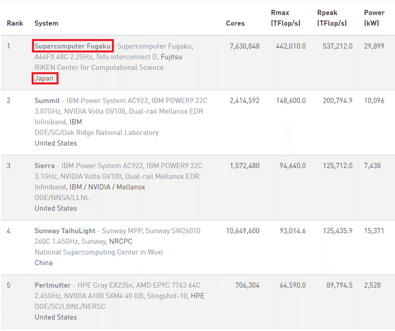The height and width of the screenshot is (331, 395).
Task: Click the Rmax (TFlop/s) column header
Action: click(x=286, y=18)
